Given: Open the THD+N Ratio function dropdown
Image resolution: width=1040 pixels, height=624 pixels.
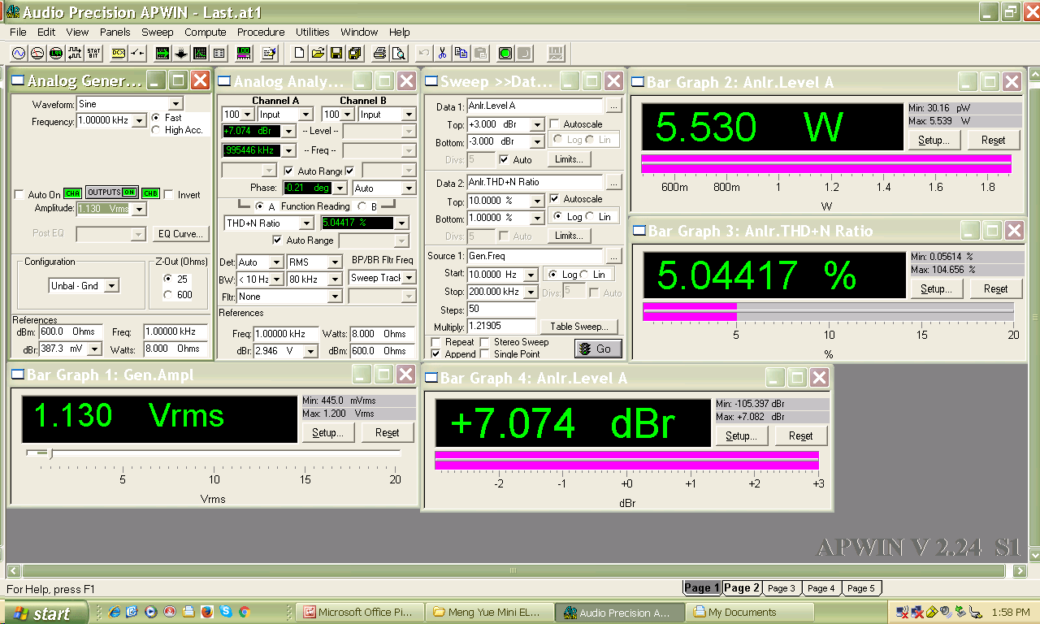Looking at the screenshot, I should pos(306,223).
